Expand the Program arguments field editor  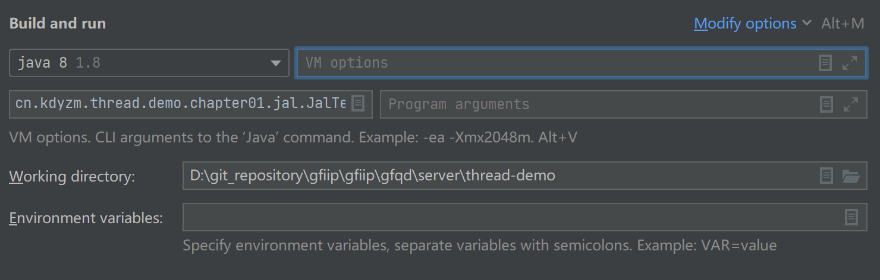coord(851,104)
